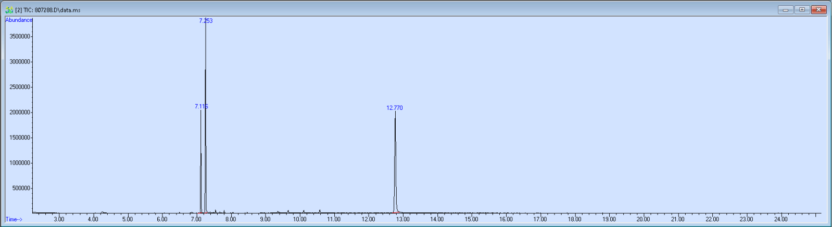Restore the TIC chromatogram window
Viewport: 832px width, 227px height.
(802, 10)
